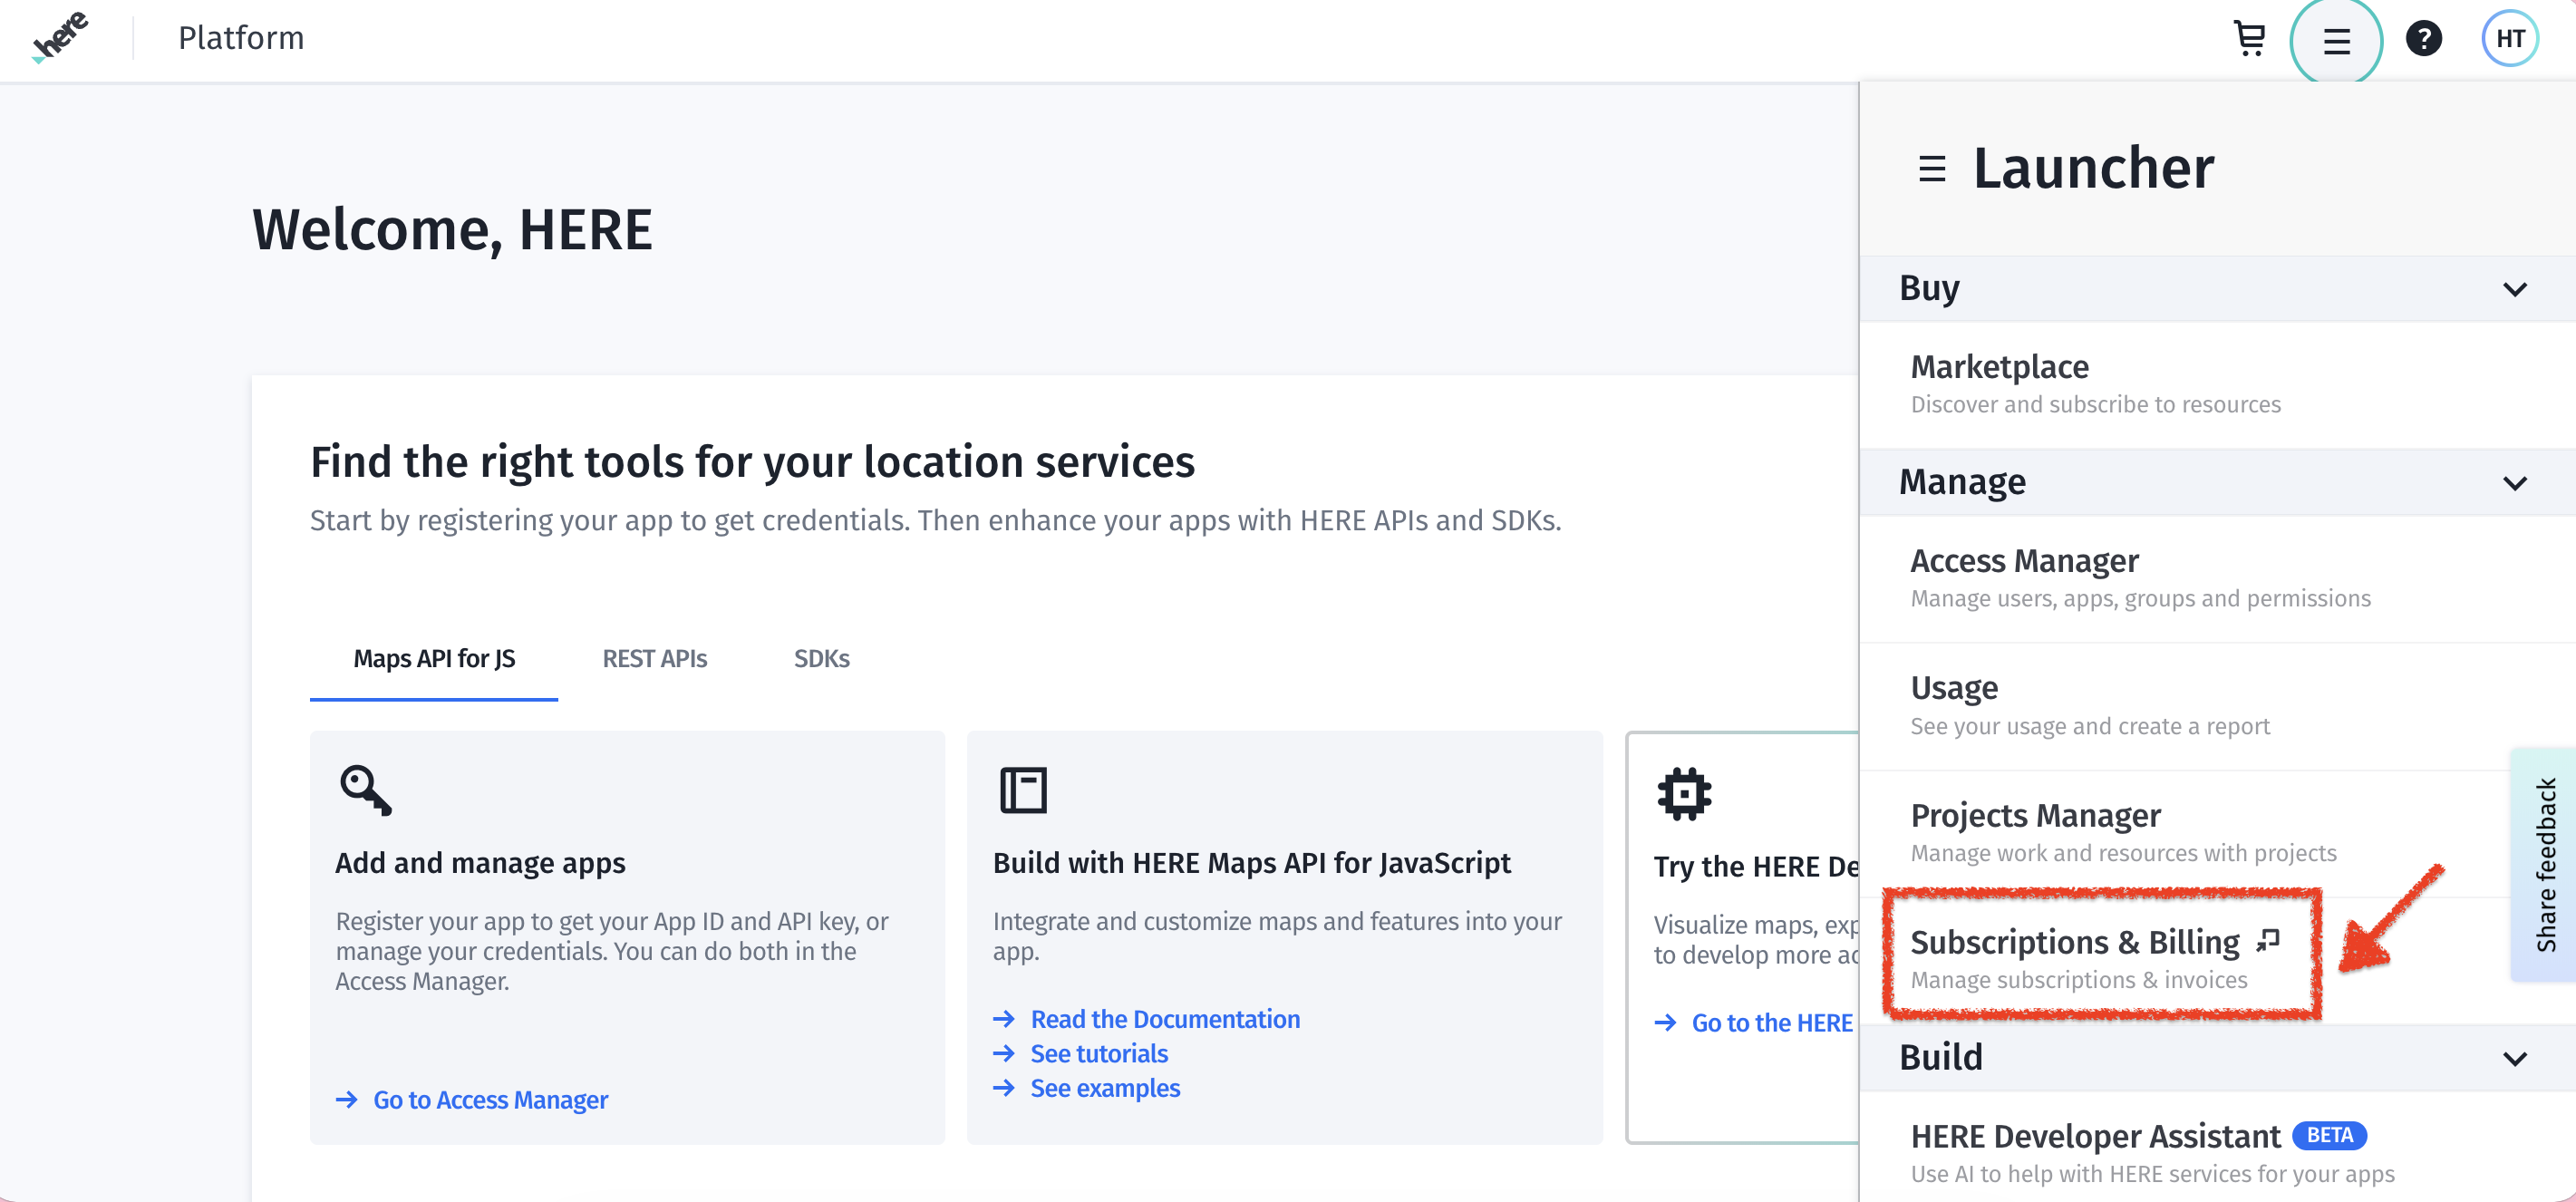Open Access Manager in the launcher
The width and height of the screenshot is (2576, 1202).
[2217, 579]
